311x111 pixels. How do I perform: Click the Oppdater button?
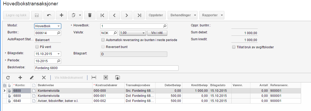point(156,15)
